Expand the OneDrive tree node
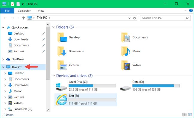 pos(3,59)
